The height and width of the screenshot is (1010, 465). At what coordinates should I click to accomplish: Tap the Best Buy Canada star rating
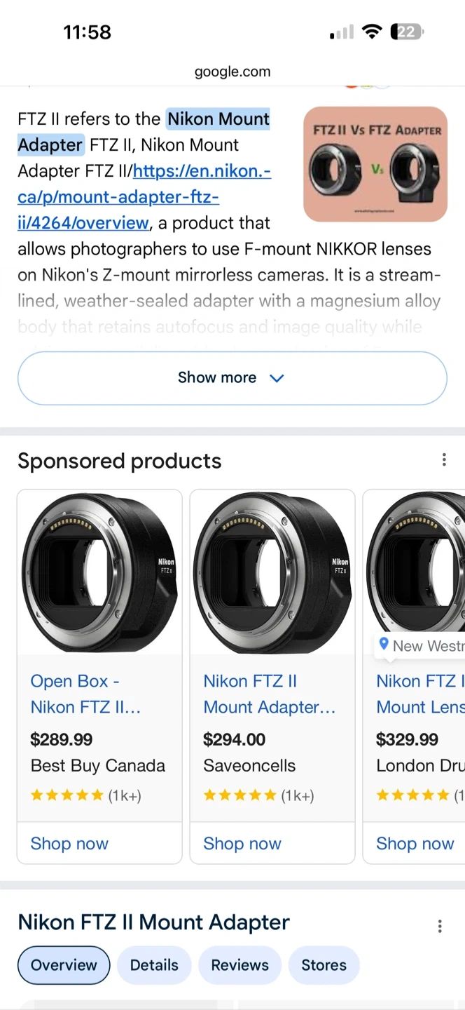[x=67, y=795]
